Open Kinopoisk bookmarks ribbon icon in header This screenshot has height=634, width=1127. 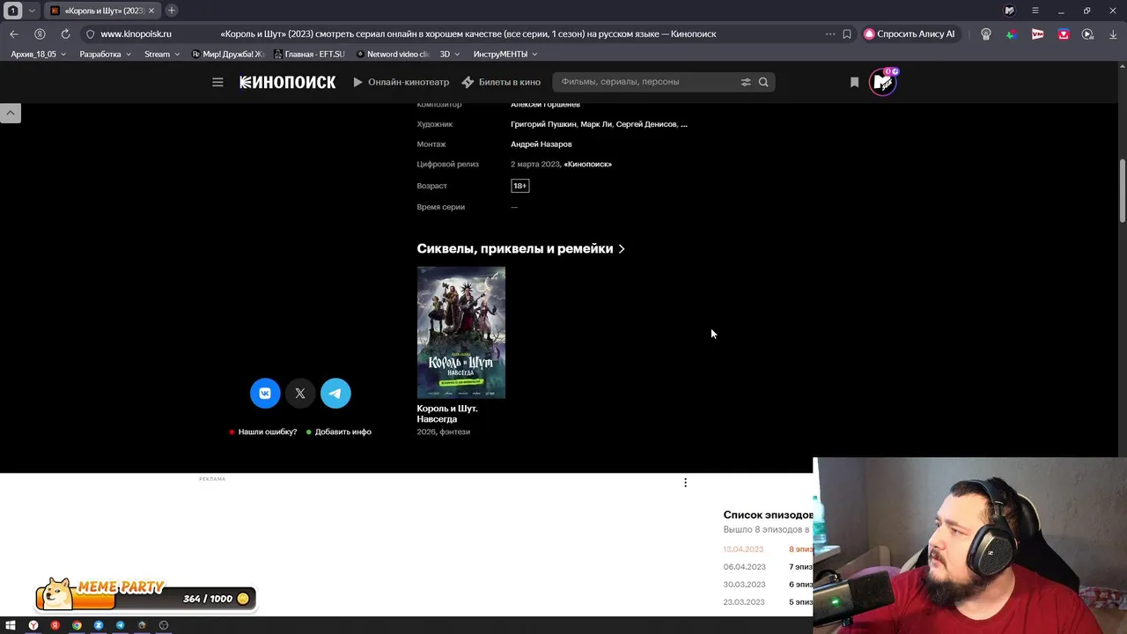coord(854,82)
